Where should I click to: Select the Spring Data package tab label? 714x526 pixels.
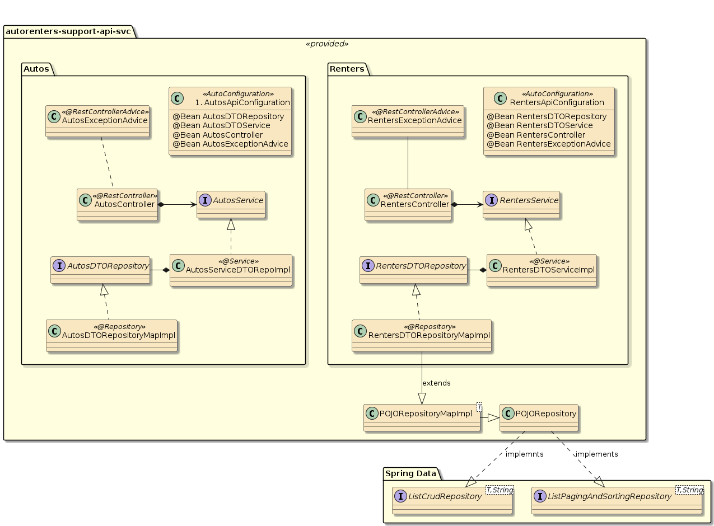click(x=411, y=473)
